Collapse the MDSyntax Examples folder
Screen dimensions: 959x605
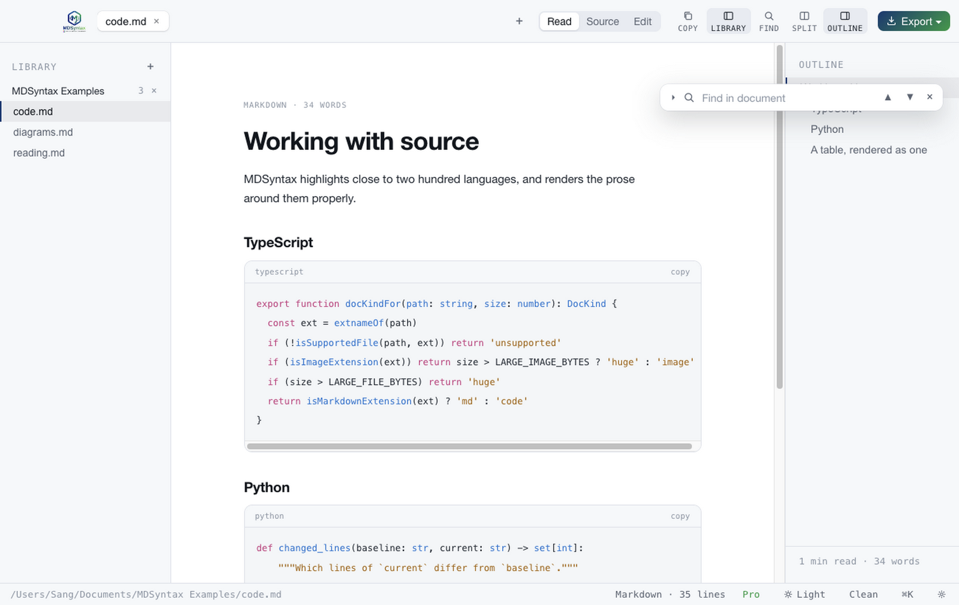click(58, 91)
